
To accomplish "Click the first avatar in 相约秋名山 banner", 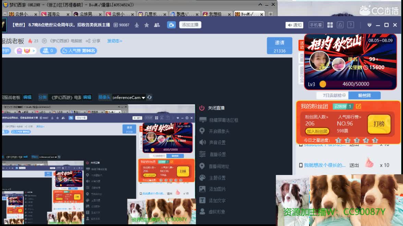I will (x=319, y=61).
